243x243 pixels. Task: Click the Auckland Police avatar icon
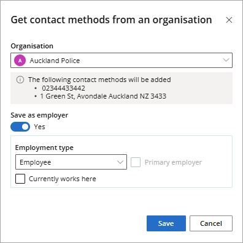[20, 61]
